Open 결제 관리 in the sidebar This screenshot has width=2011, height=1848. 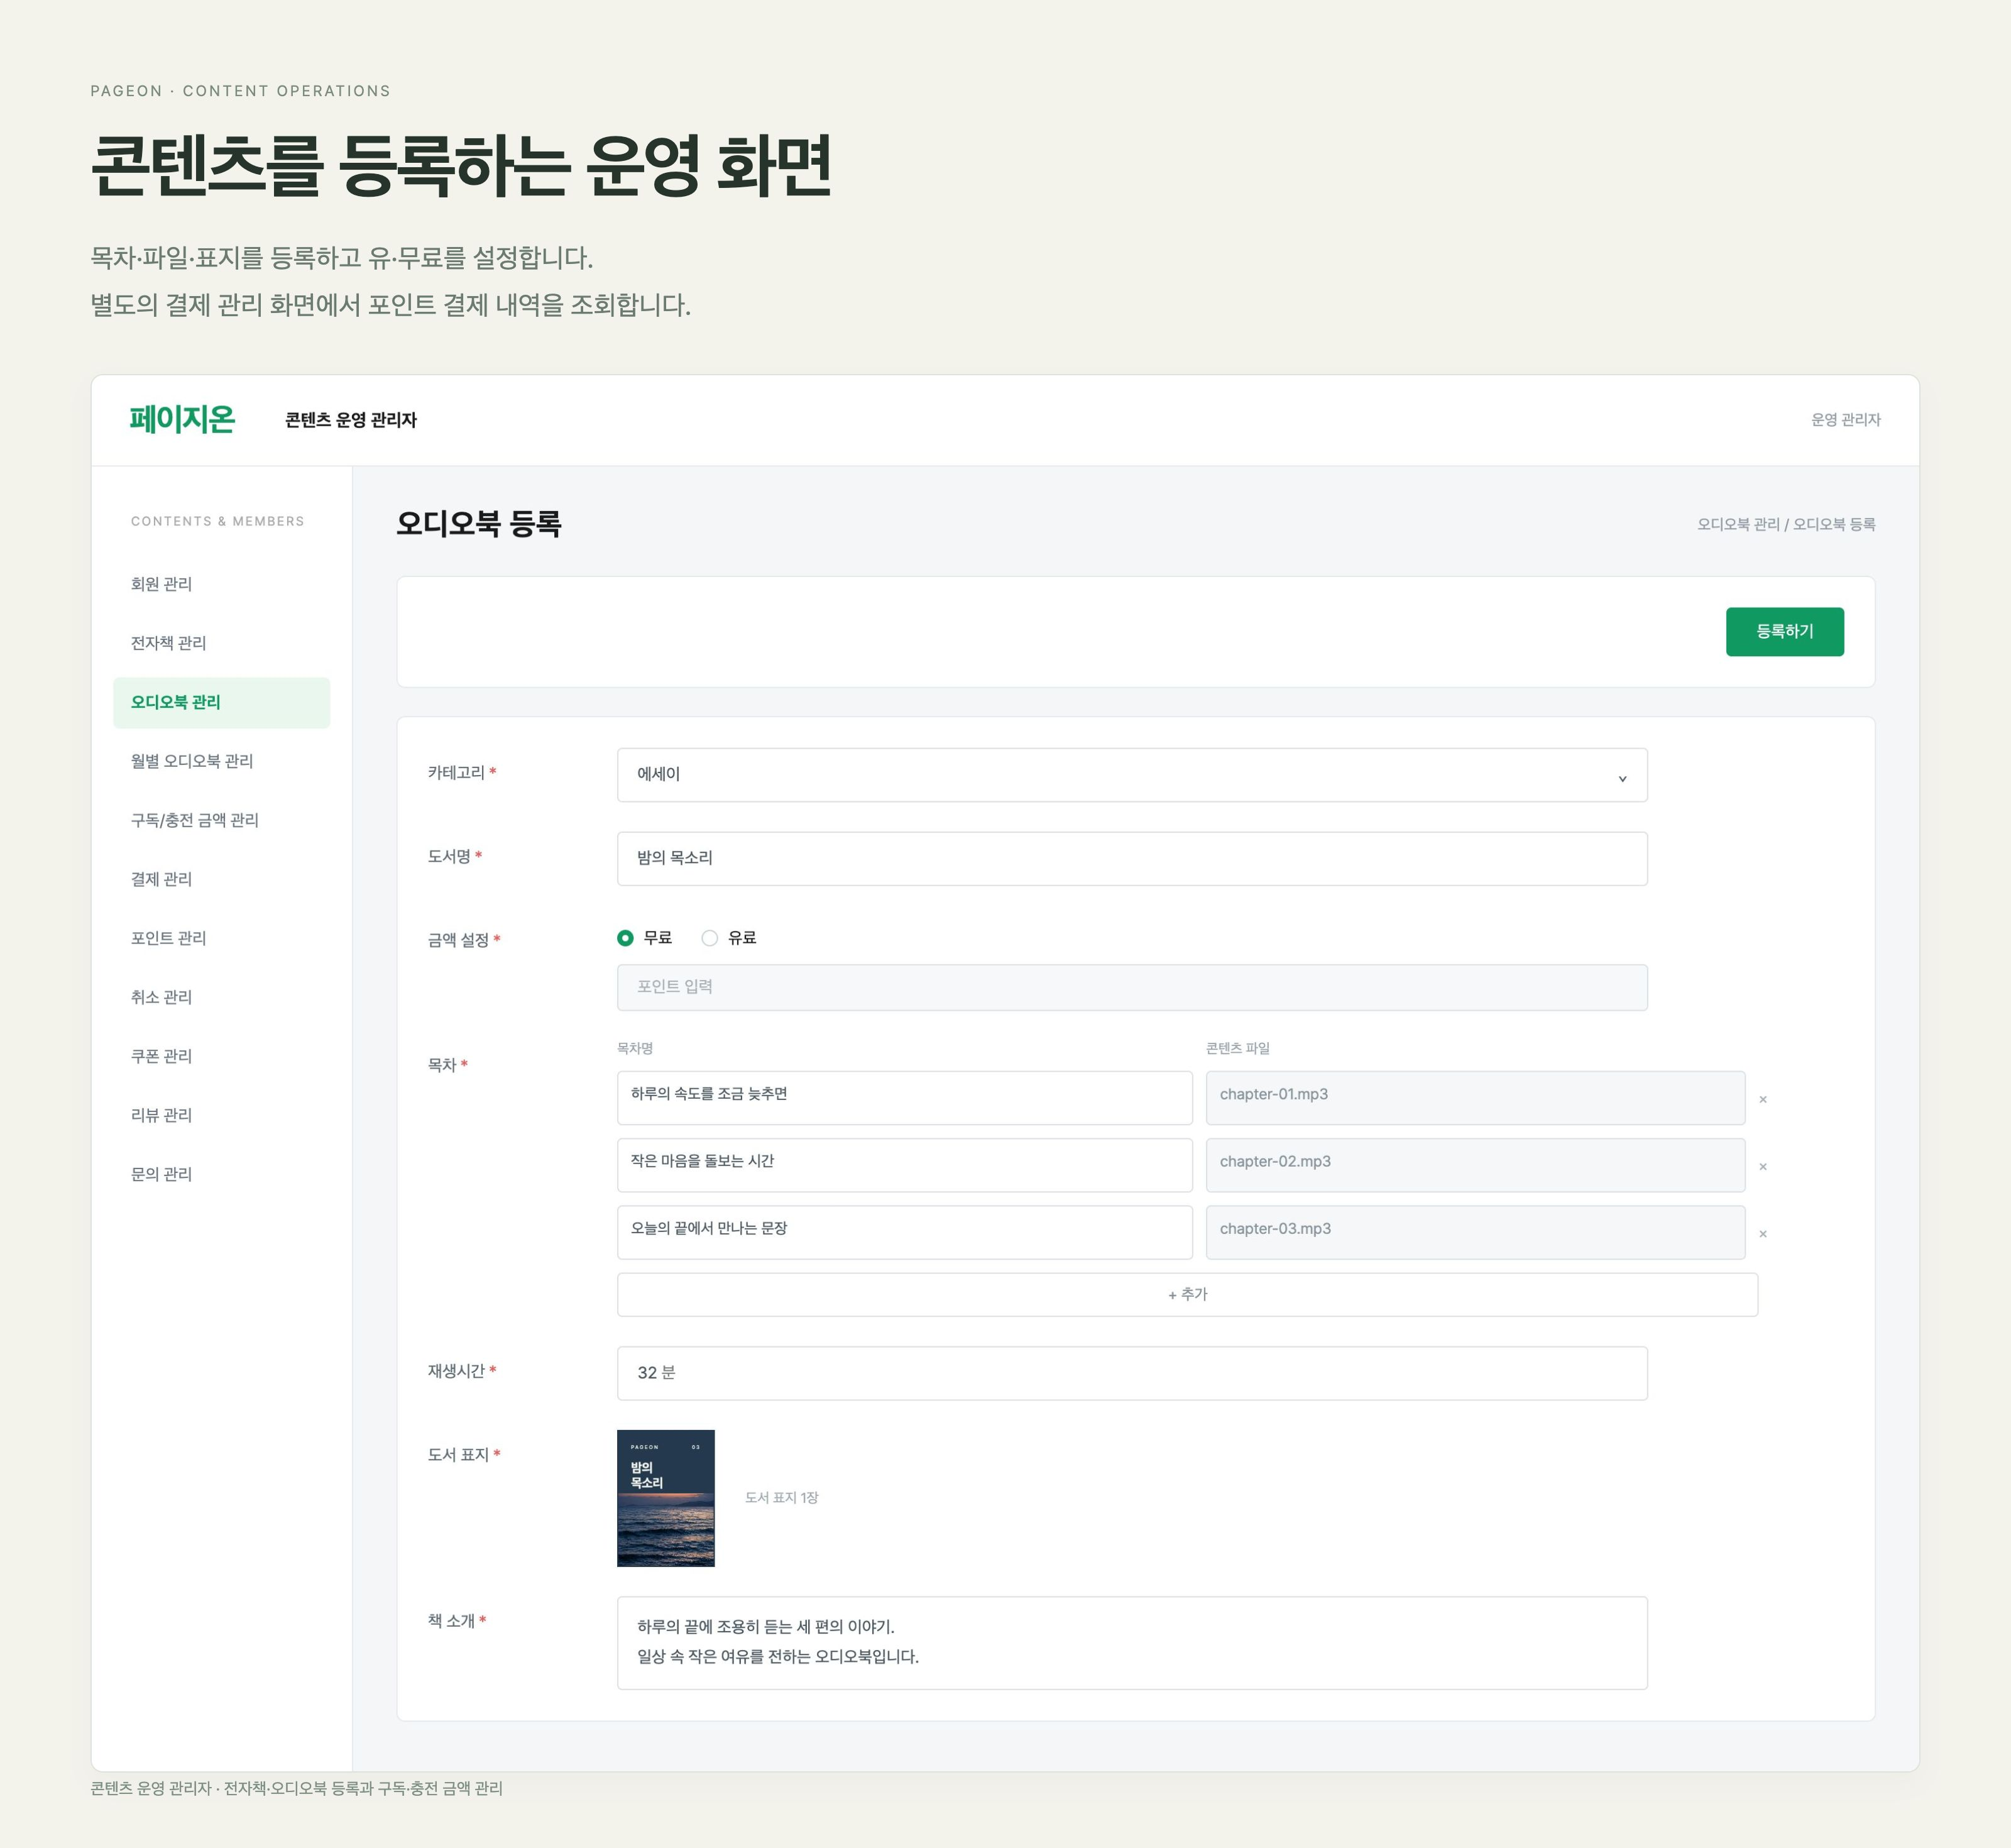click(x=221, y=879)
